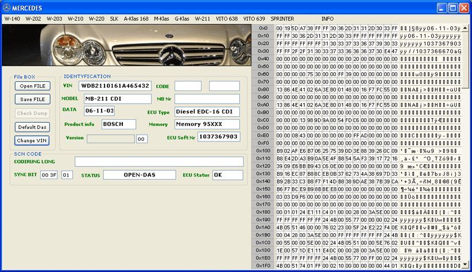Open the W-211 menu
The height and width of the screenshot is (272, 472).
point(202,19)
